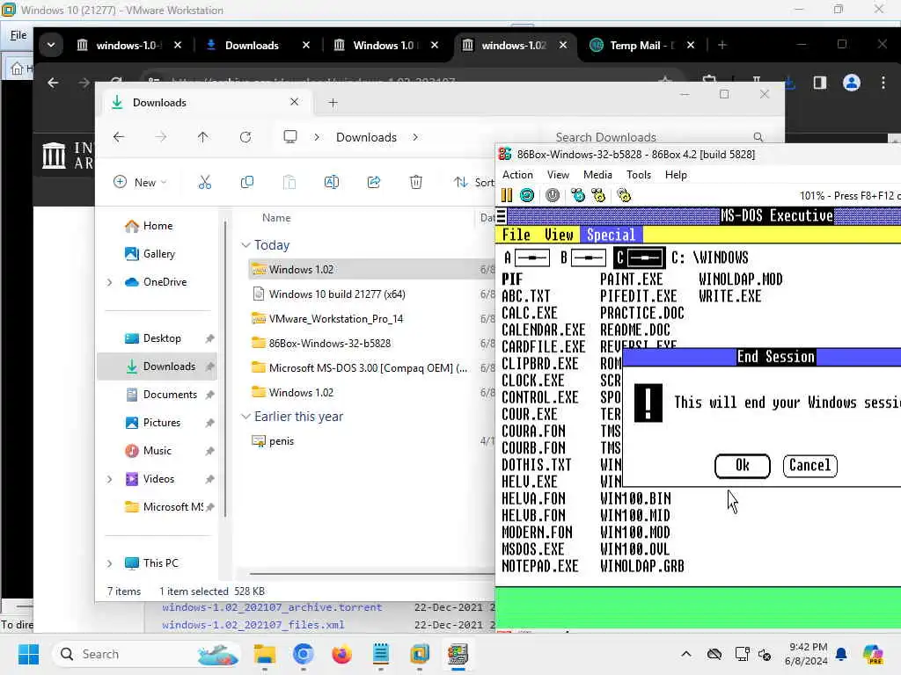Open Sort options in Explorer
This screenshot has height=675, width=901.
[x=474, y=183]
